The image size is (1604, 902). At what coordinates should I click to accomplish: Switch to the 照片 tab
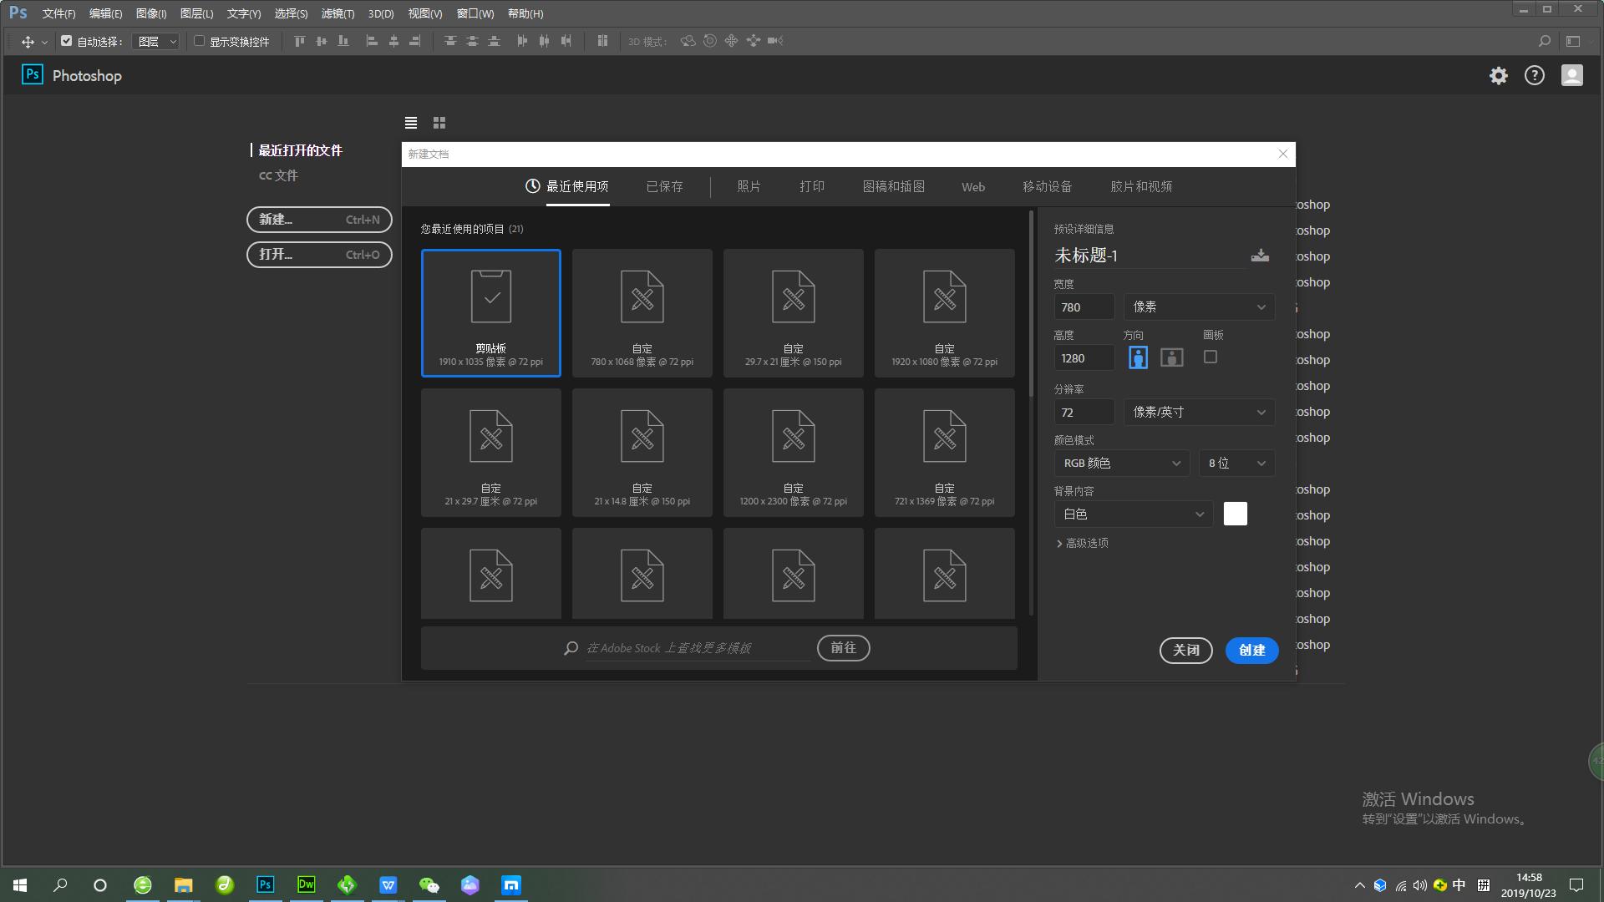749,187
